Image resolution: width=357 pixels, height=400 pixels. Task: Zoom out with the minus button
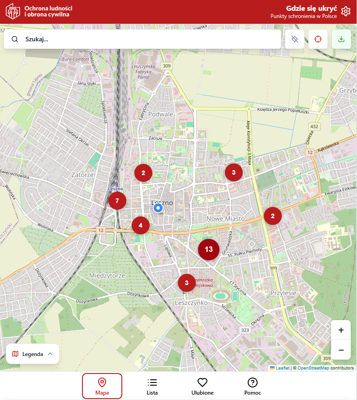341,350
